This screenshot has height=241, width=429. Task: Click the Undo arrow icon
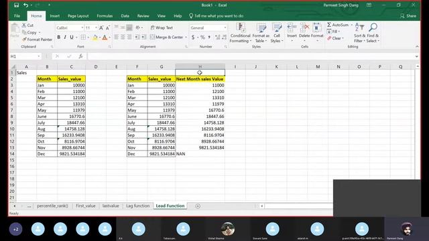25,5
